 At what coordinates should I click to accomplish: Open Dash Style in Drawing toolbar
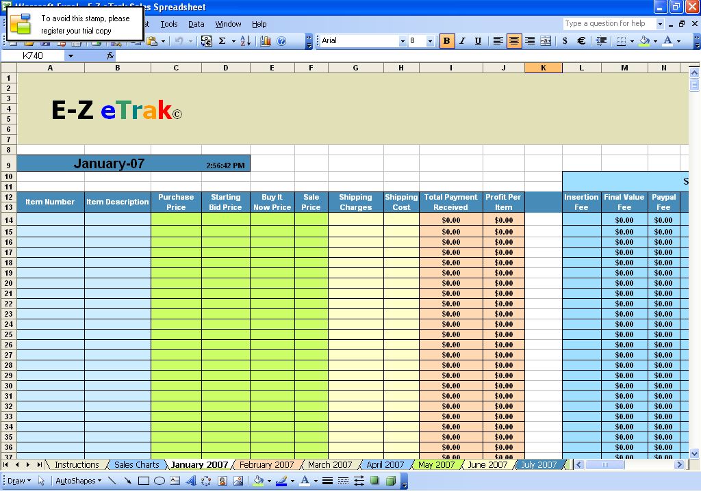pos(344,481)
